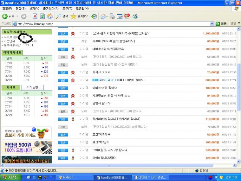Open the 적립금 500원 banner

[x=27, y=147]
